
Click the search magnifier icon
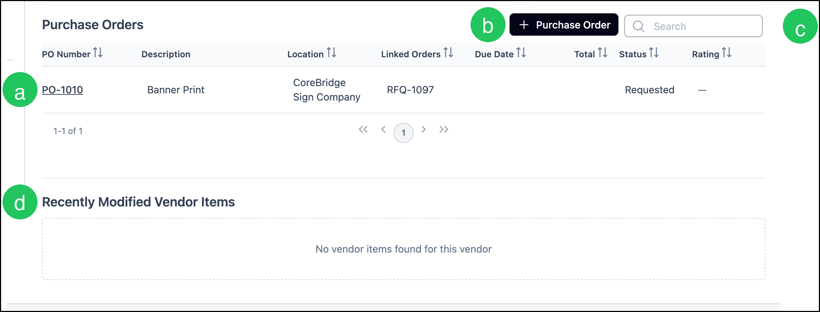tap(639, 26)
